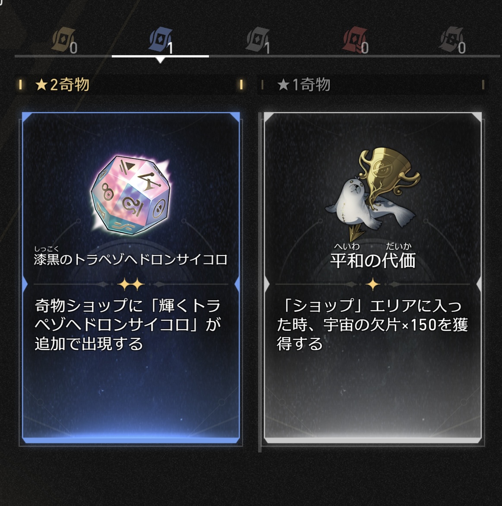Screen dimensions: 502x506
Task: Select the ★1奇物 section header
Action: (373, 85)
